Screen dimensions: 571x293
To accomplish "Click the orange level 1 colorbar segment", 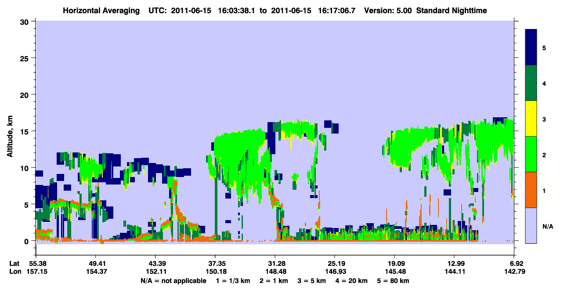I will click(531, 190).
